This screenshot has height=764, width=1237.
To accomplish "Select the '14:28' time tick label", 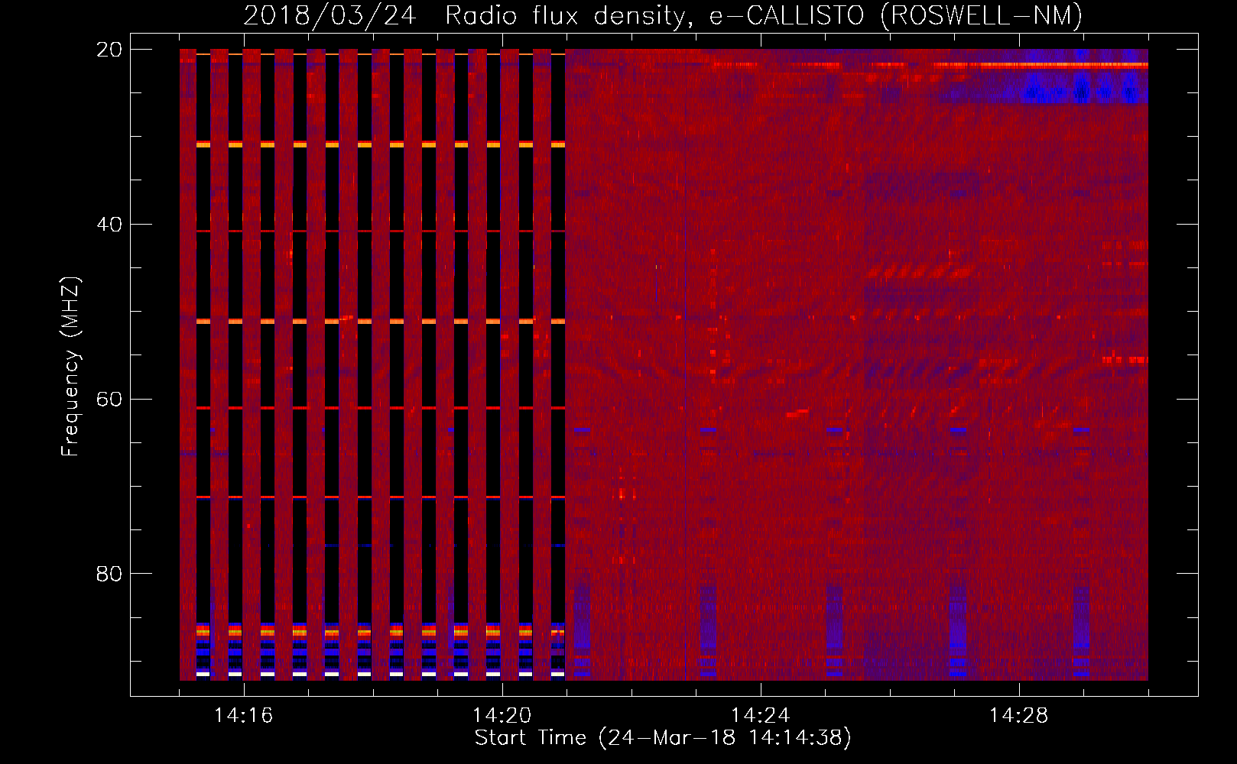I will (x=1019, y=715).
